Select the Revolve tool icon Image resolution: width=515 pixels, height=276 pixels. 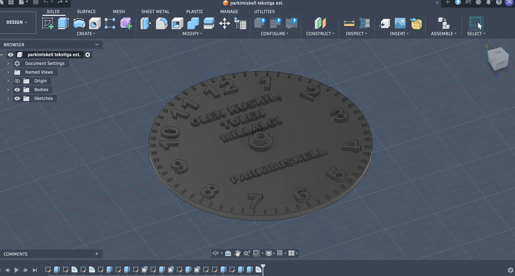pos(79,23)
